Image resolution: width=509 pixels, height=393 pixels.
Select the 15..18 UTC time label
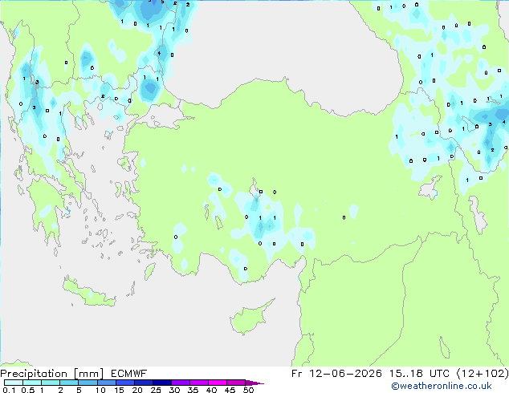(419, 374)
